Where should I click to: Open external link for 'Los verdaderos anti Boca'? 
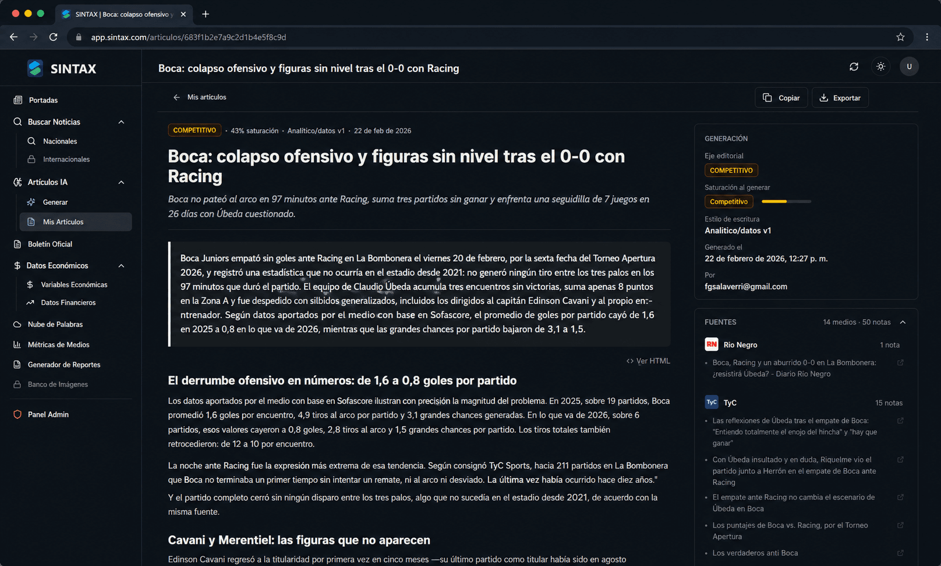(x=900, y=553)
